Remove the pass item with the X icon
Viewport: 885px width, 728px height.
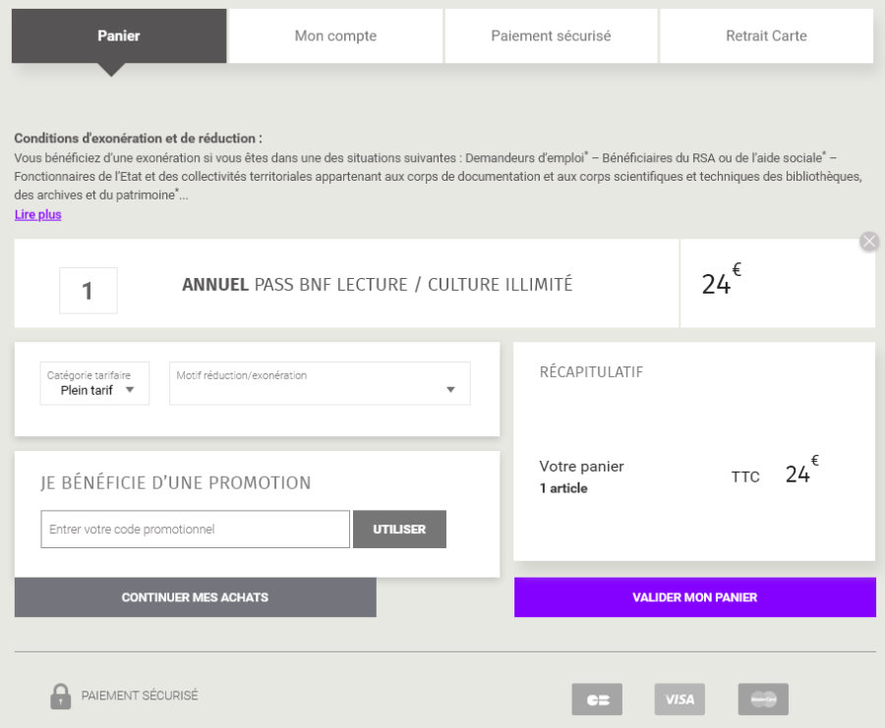(868, 242)
